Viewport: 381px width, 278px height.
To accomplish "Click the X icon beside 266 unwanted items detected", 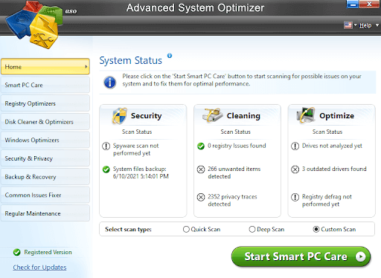I will [201, 169].
